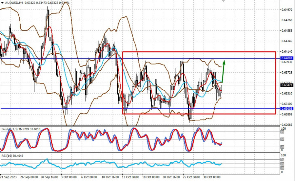Click the 6 Oct 00:00 time label

point(89,177)
